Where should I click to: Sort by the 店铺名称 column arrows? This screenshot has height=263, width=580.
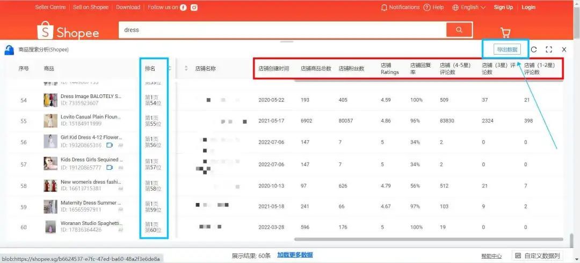click(186, 69)
